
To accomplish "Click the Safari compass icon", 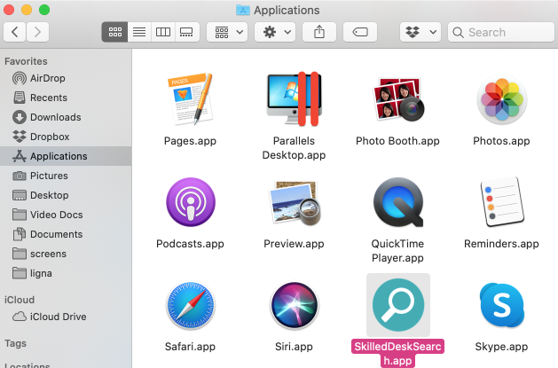I will point(191,307).
